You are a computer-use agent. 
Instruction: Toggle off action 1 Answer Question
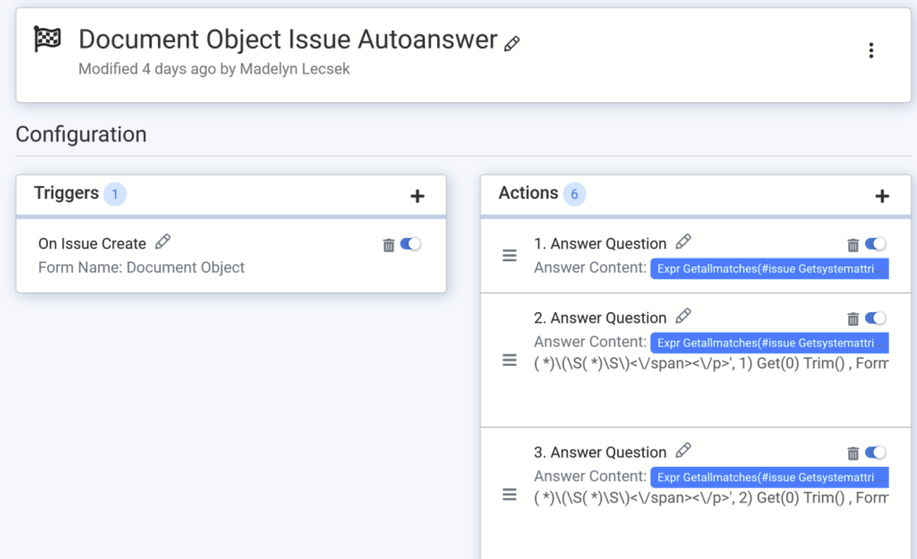coord(875,244)
